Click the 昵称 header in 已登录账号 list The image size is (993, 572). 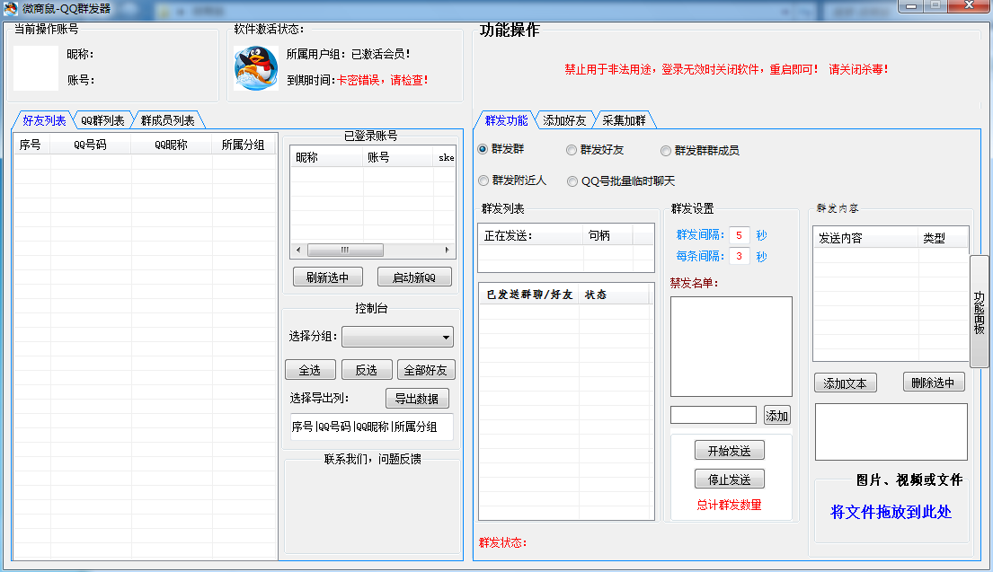[x=327, y=157]
